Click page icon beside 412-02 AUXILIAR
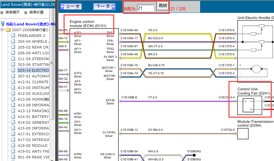The width and height of the screenshot is (274, 161). (13, 93)
